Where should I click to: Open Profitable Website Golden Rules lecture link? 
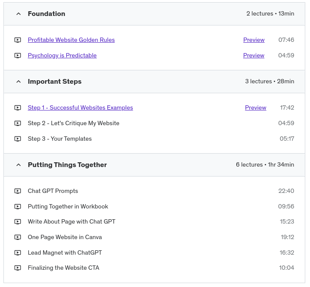[x=71, y=40]
